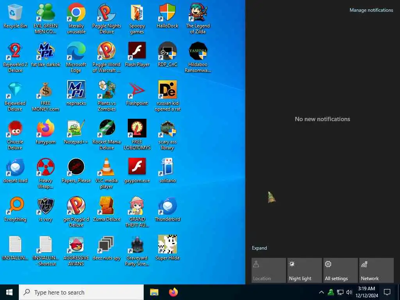Click the Chuzzle Deluxe icon
The height and width of the screenshot is (300, 400).
pyautogui.click(x=15, y=135)
